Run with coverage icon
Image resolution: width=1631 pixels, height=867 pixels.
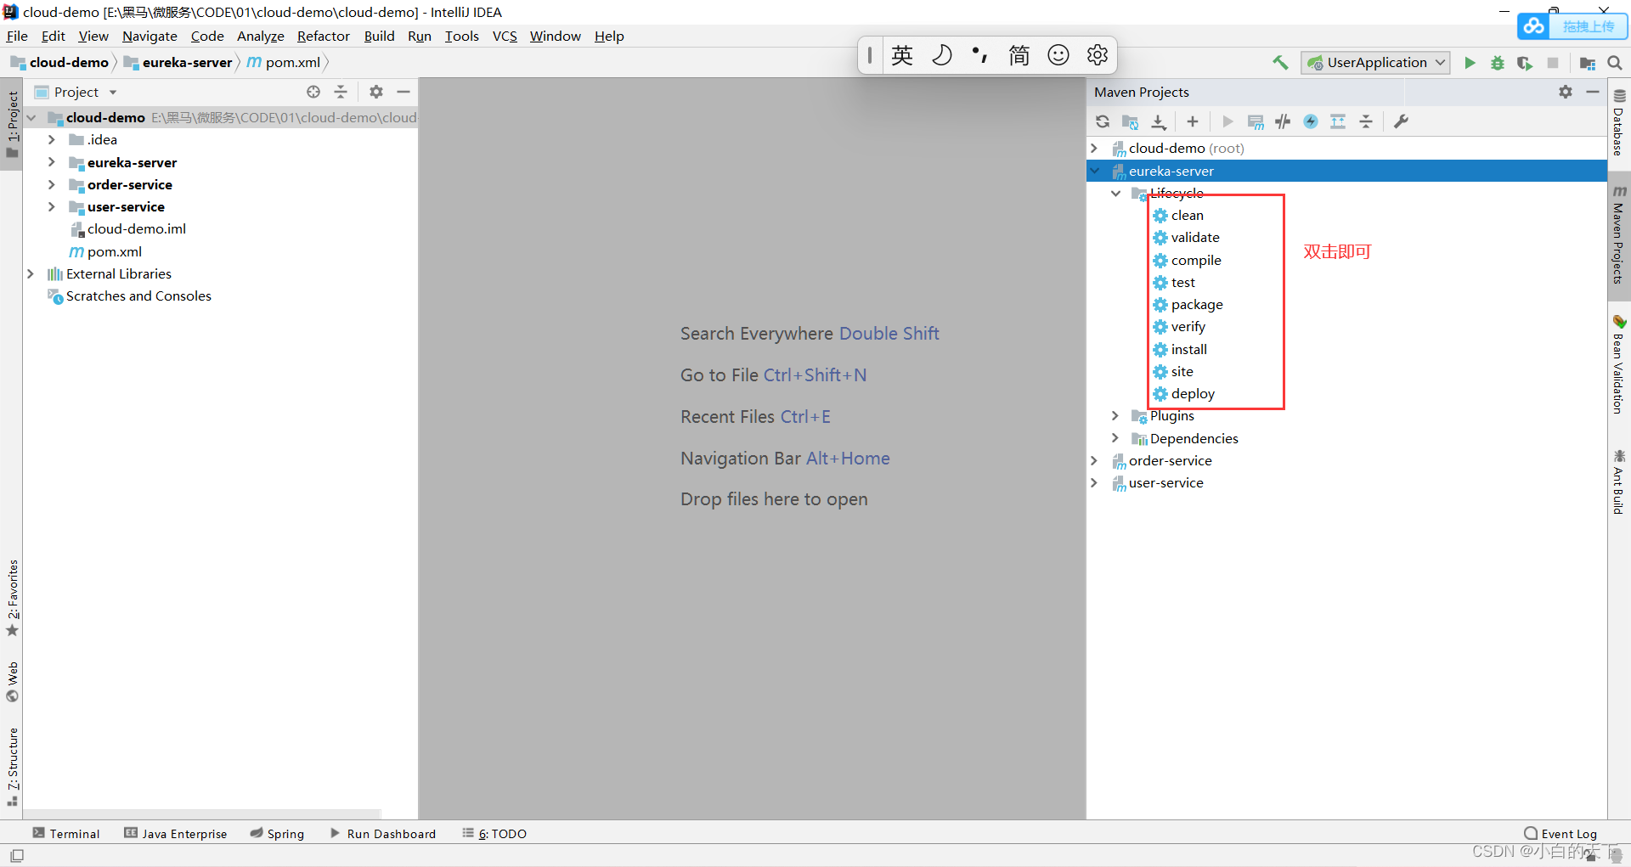[1525, 62]
